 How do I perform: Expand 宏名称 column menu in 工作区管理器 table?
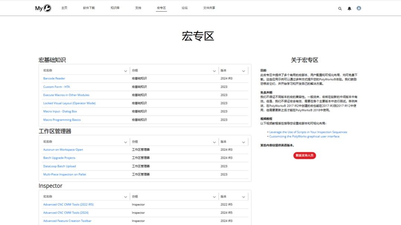(125, 142)
